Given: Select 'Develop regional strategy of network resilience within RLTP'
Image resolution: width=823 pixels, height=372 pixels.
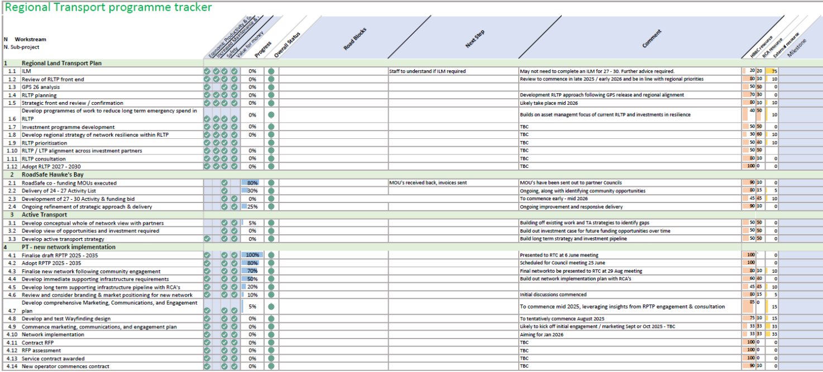Looking at the screenshot, I should click(x=95, y=135).
